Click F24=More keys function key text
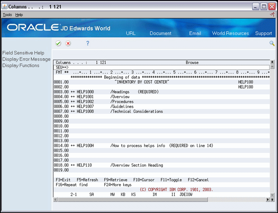The height and width of the screenshot is (213, 278). (x=118, y=185)
